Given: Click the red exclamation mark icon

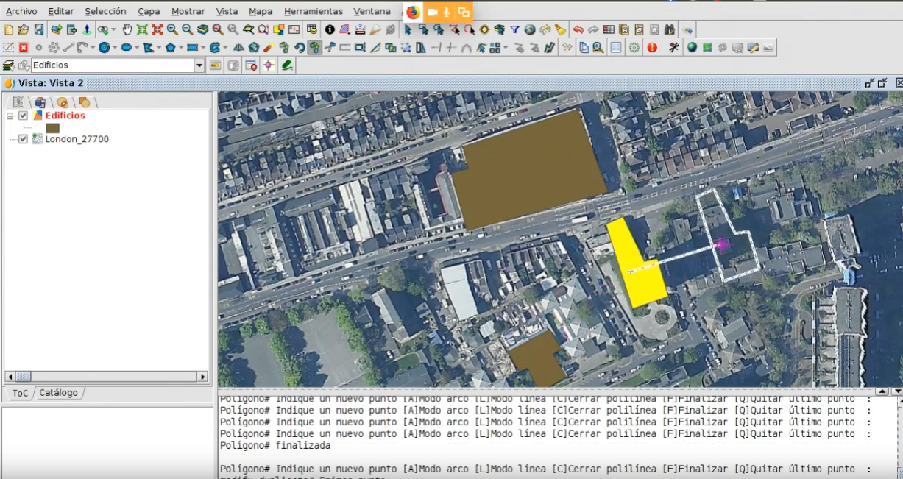Looking at the screenshot, I should click(x=652, y=48).
